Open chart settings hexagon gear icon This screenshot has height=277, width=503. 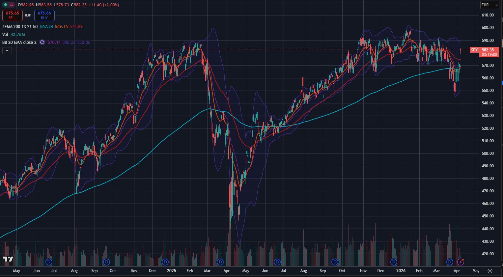click(490, 271)
